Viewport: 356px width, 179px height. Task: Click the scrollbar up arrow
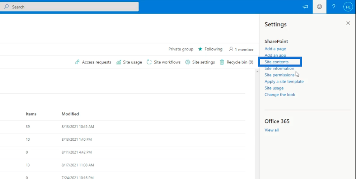257,72
